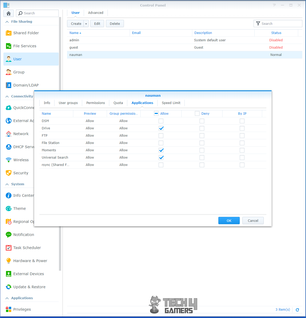Go to Control Panel home icon
The image size is (306, 318).
(9, 13)
